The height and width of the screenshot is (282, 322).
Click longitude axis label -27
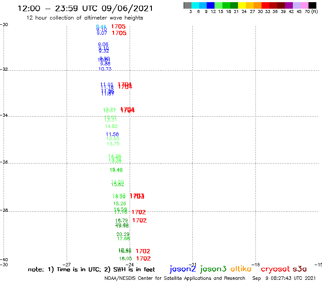pyautogui.click(x=67, y=265)
